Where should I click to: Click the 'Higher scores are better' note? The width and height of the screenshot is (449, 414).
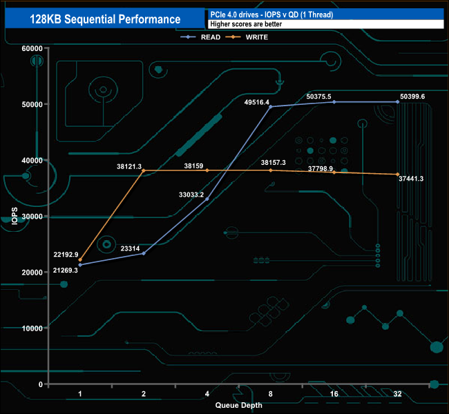click(325, 24)
